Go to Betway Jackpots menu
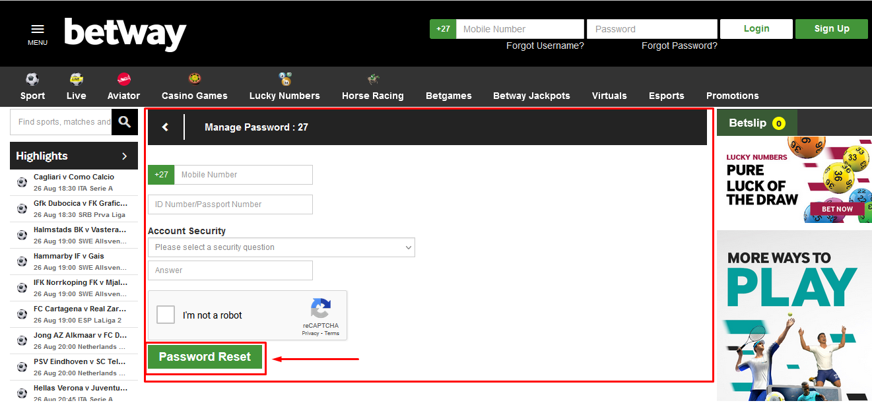872x403 pixels. click(531, 96)
